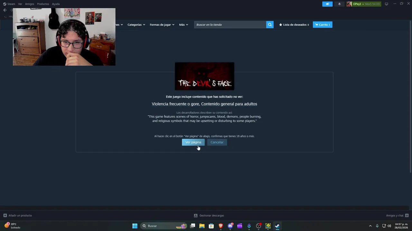Click the green square app taskbar icon
Image resolution: width=412 pixels, height=231 pixels.
tap(268, 226)
